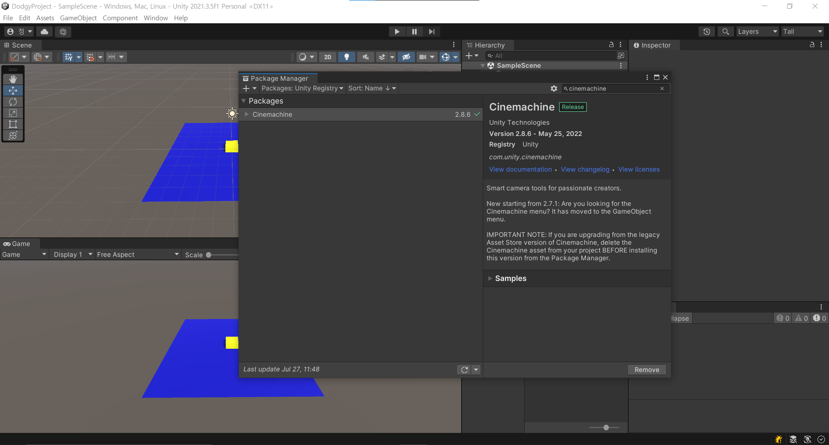
Task: Toggle Scene effects (skybox, fog)
Action: click(382, 57)
